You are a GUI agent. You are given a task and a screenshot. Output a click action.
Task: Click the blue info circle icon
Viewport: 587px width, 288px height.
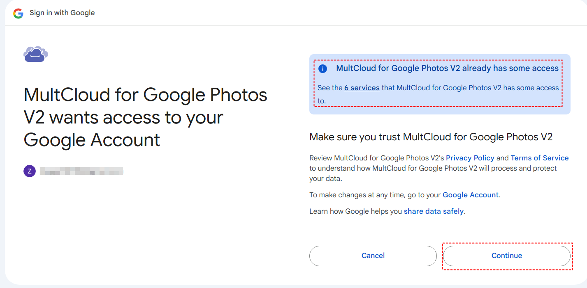point(323,69)
